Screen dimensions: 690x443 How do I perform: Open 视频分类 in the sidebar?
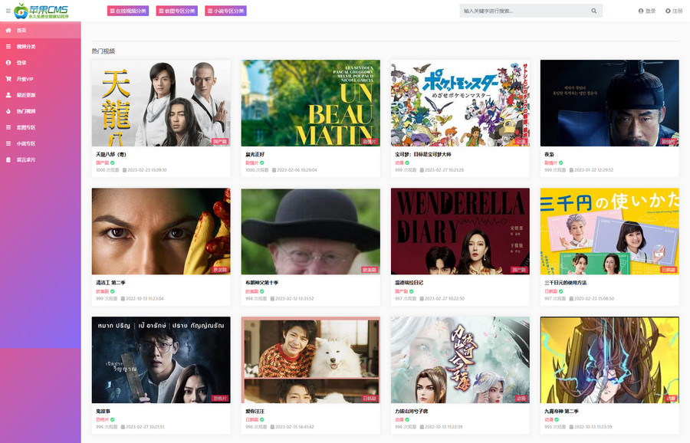click(x=26, y=47)
